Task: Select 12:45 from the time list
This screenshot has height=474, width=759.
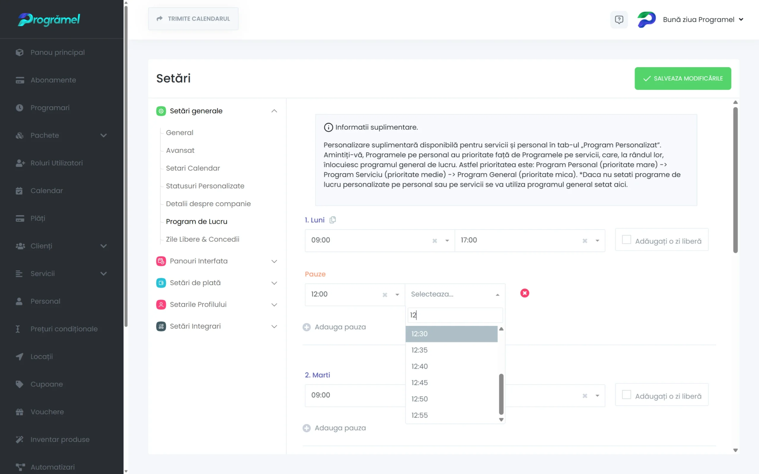Action: [x=419, y=382]
